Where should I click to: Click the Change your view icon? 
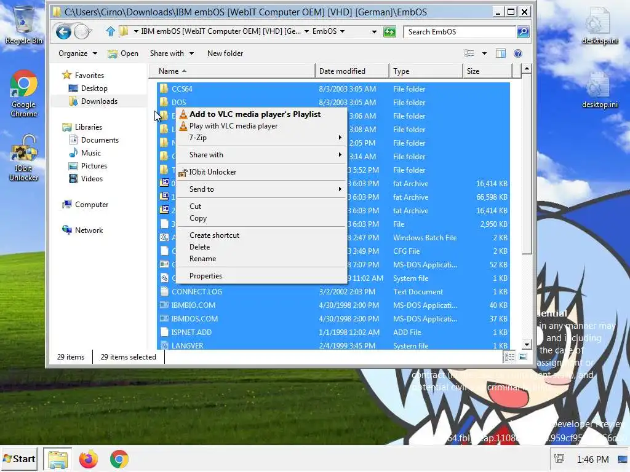pos(469,53)
